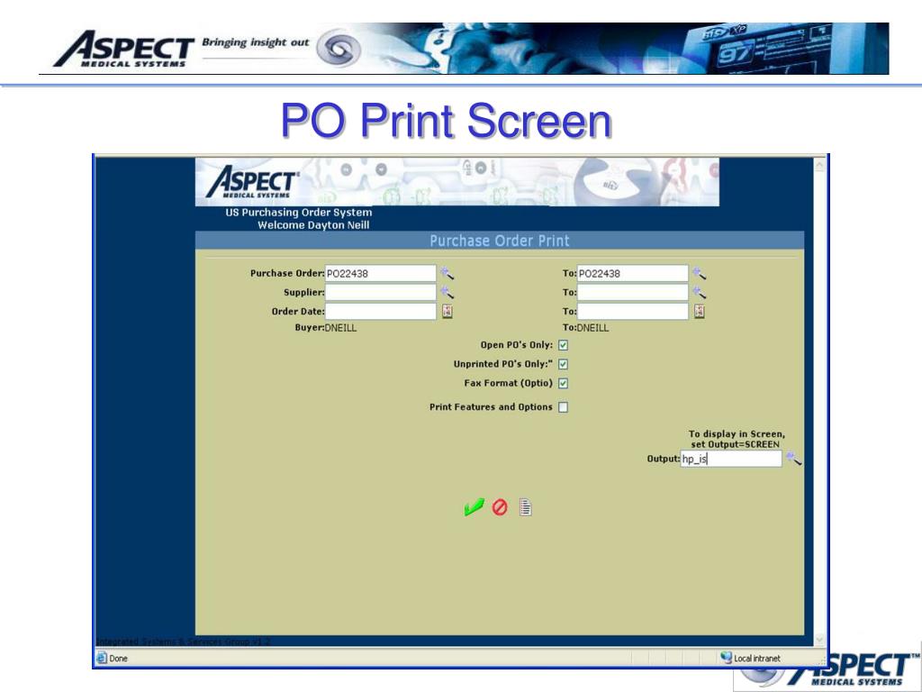Click the Purchase Order To input PO22438
This screenshot has height=692, width=922.
(x=633, y=274)
